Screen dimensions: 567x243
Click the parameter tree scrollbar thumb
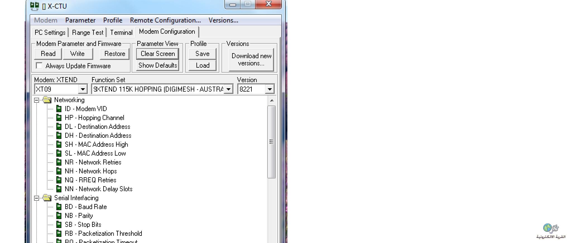click(x=272, y=142)
